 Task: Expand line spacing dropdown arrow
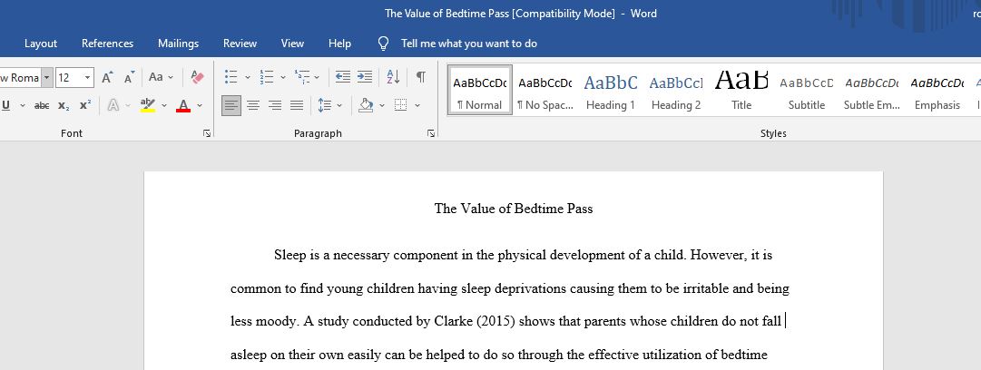click(339, 105)
